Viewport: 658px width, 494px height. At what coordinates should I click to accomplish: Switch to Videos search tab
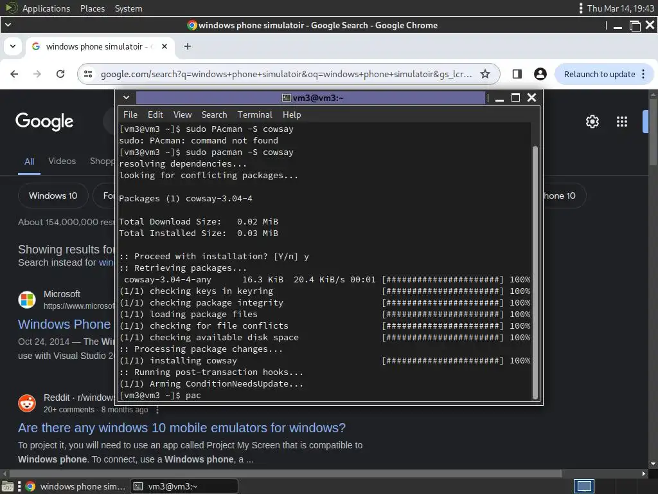pos(62,161)
